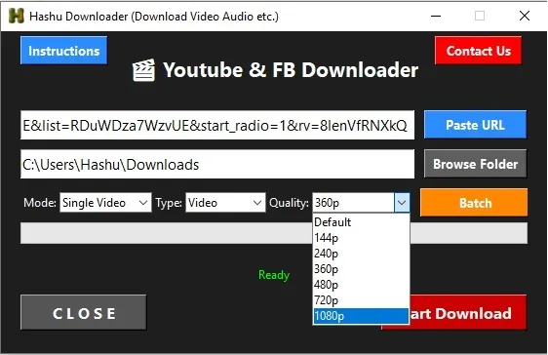Viewport: 548px width, 355px height.
Task: Select the highlighted 1080p option
Action: click(x=361, y=316)
